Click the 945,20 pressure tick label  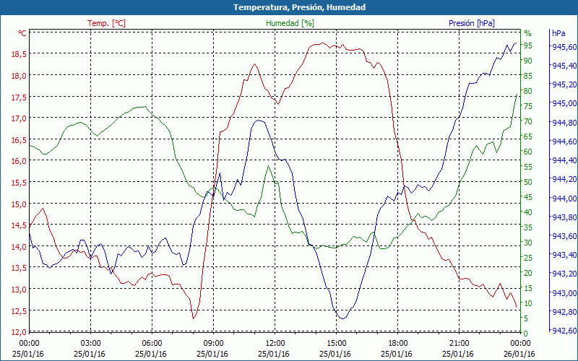tap(564, 84)
